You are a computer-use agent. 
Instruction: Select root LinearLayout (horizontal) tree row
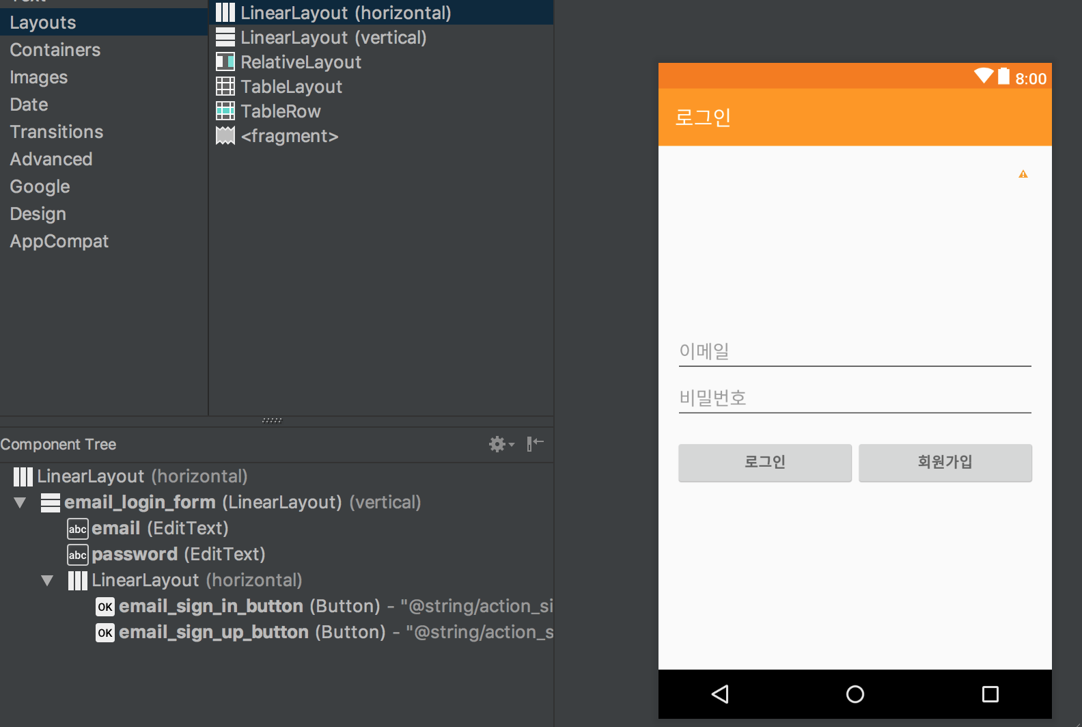(x=277, y=476)
